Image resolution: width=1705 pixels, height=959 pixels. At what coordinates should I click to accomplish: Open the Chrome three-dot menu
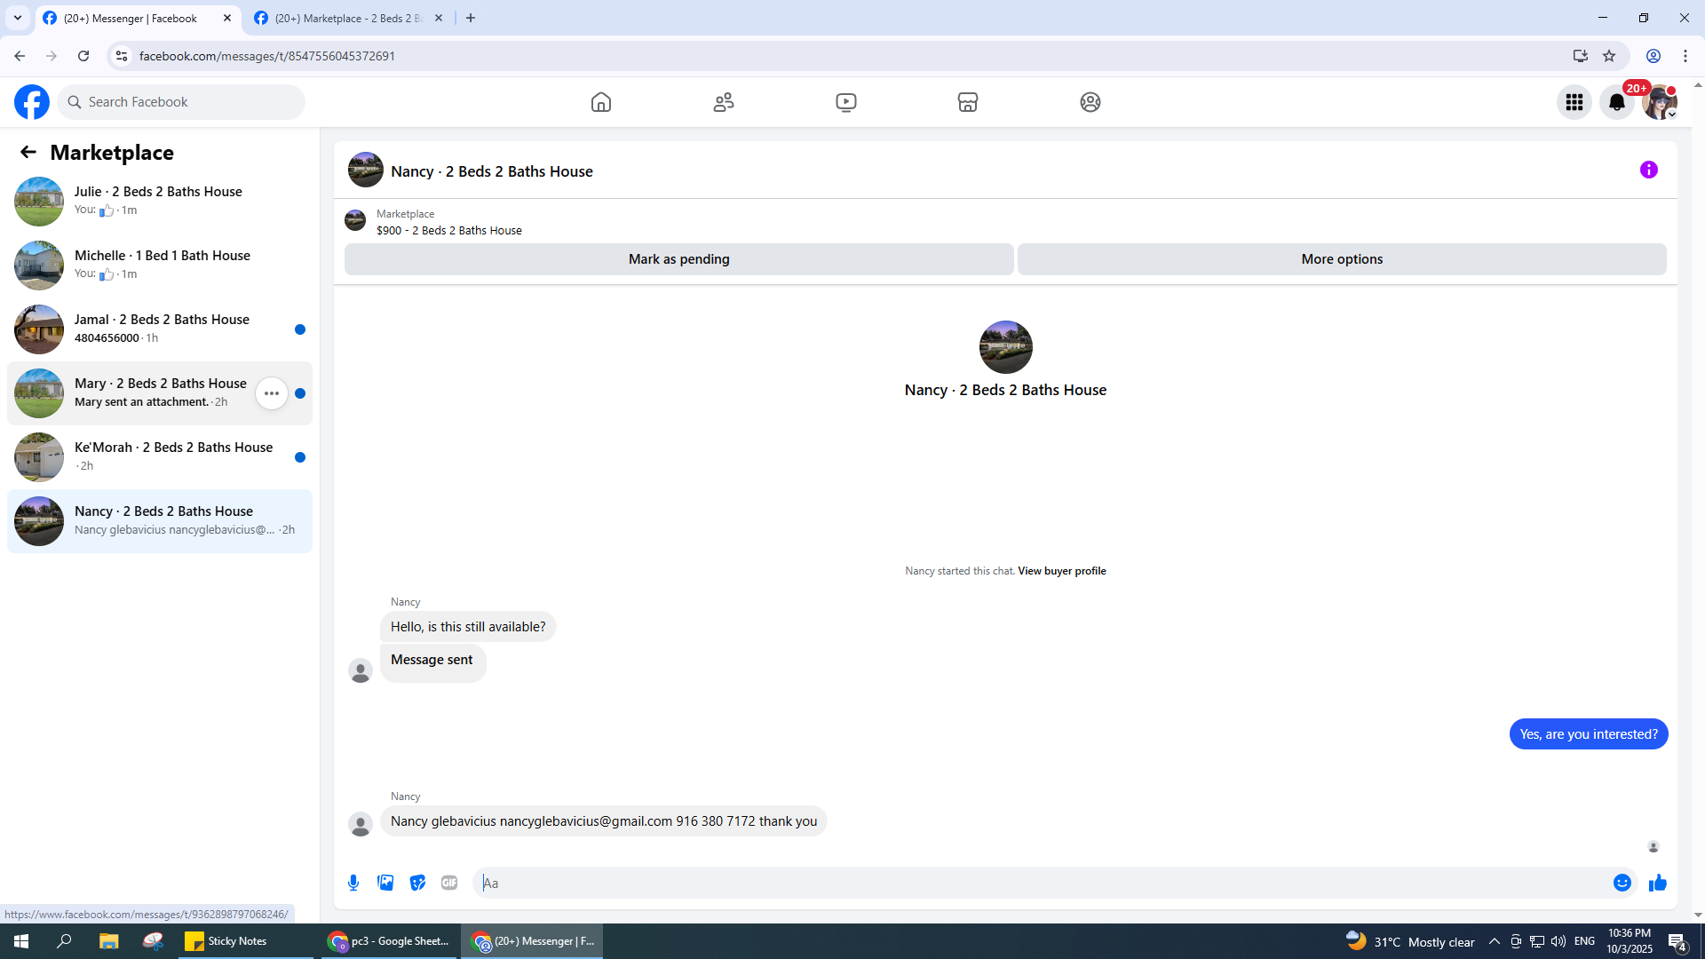tap(1685, 56)
